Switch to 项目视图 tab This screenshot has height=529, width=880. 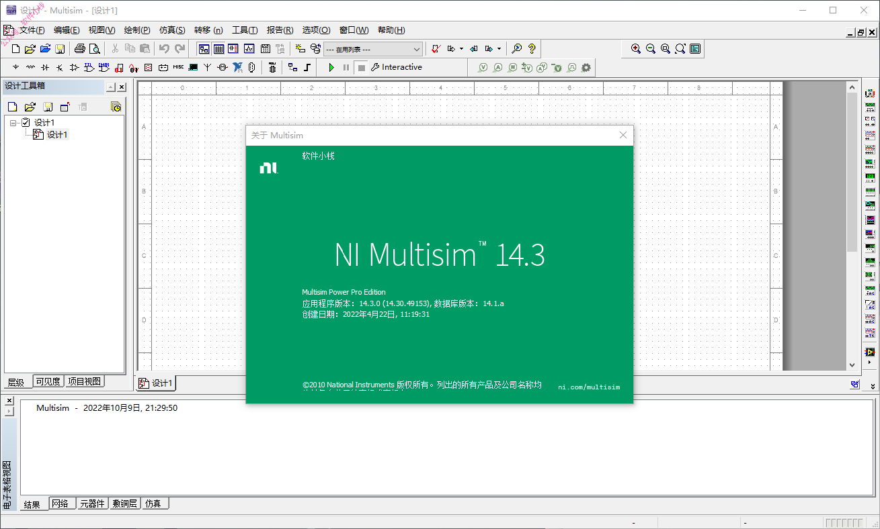click(85, 381)
